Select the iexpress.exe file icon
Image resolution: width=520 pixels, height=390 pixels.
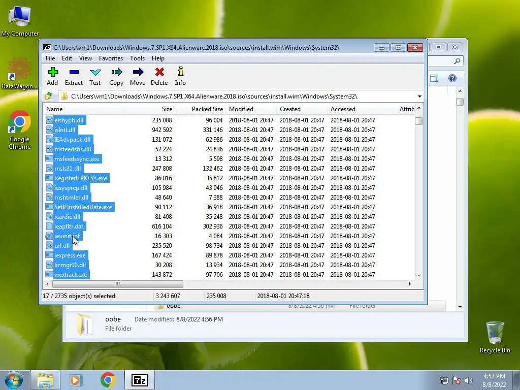coord(49,255)
